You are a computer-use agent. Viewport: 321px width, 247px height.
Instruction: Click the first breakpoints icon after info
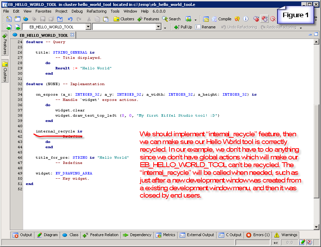(x=256, y=19)
